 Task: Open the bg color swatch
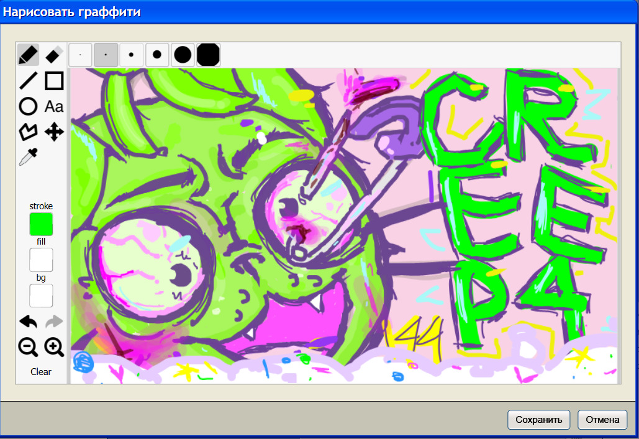tap(41, 296)
